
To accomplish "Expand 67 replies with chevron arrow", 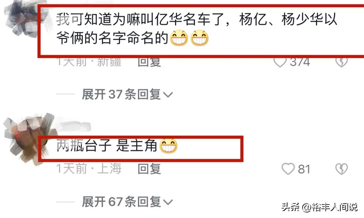I will coord(168,202).
